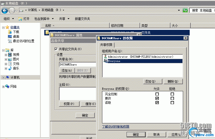Sort files by the 类型 column header

[x=155, y=26]
